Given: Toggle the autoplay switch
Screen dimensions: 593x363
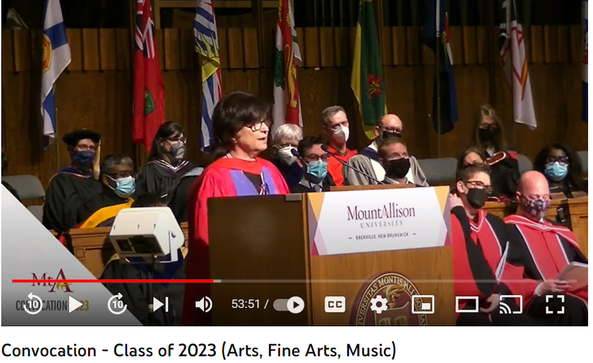Looking at the screenshot, I should (289, 305).
